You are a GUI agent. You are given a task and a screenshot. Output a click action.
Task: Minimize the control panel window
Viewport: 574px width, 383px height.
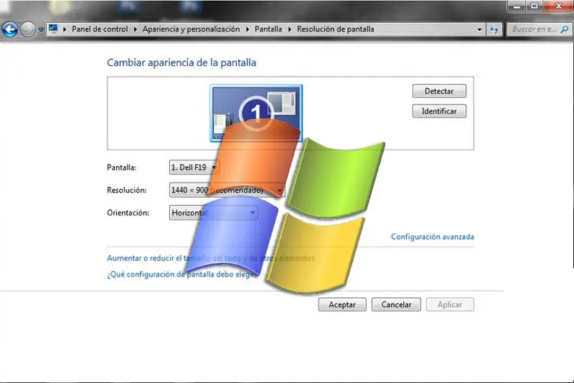517,6
